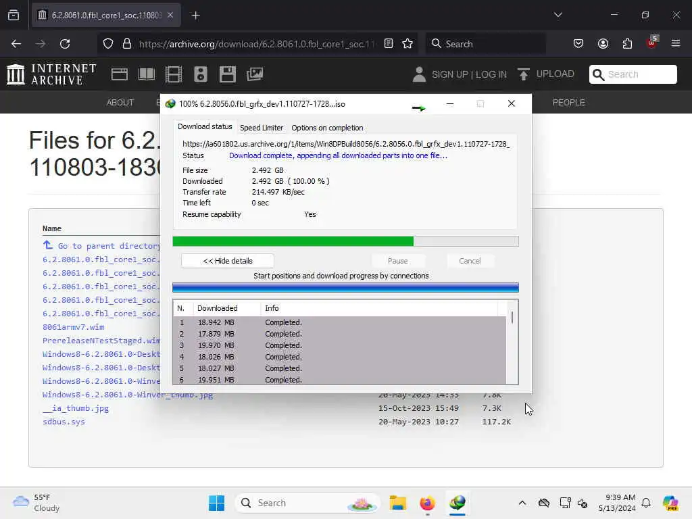Screen dimensions: 692x519
Task: Open __ia_thumb.jpg file link
Action: (x=76, y=408)
